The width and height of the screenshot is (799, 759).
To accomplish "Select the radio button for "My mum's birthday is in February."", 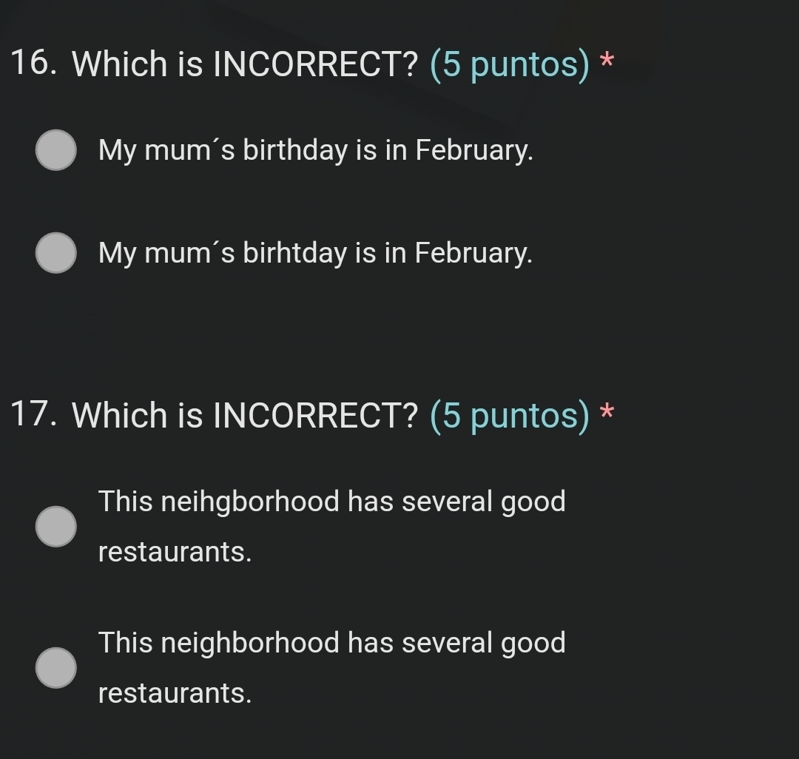I will 55,150.
